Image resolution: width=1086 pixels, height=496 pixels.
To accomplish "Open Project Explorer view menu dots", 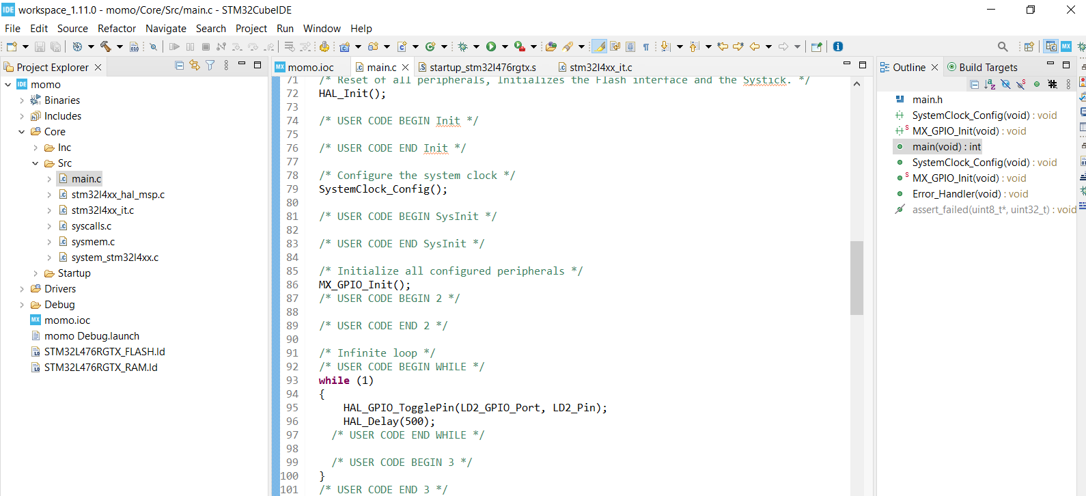I will click(x=226, y=66).
